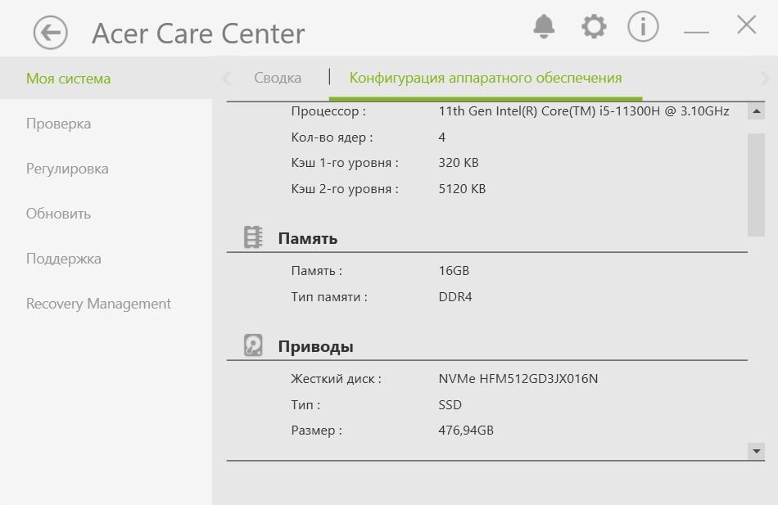The width and height of the screenshot is (778, 505).
Task: Open Обновить in the sidebar
Action: (x=58, y=214)
